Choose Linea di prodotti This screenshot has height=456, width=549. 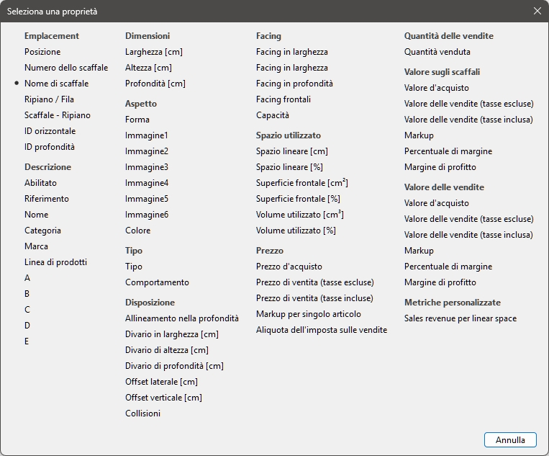coord(55,262)
